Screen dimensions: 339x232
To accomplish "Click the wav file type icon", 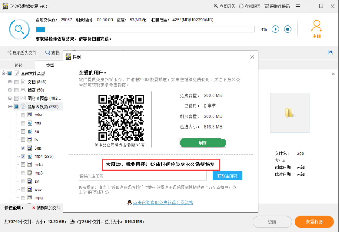I will (30, 189).
